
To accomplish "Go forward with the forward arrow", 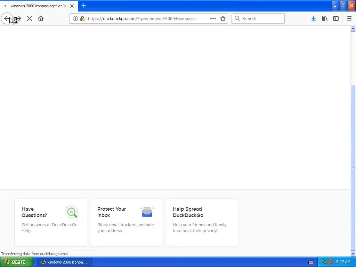I will coord(18,19).
